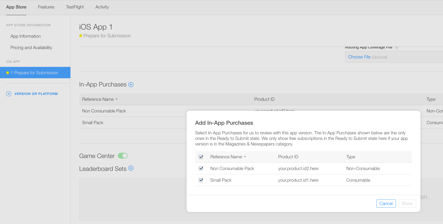Screen dimensions: 443x224
Task: Disable the Game Center toggle
Action: coord(123,156)
